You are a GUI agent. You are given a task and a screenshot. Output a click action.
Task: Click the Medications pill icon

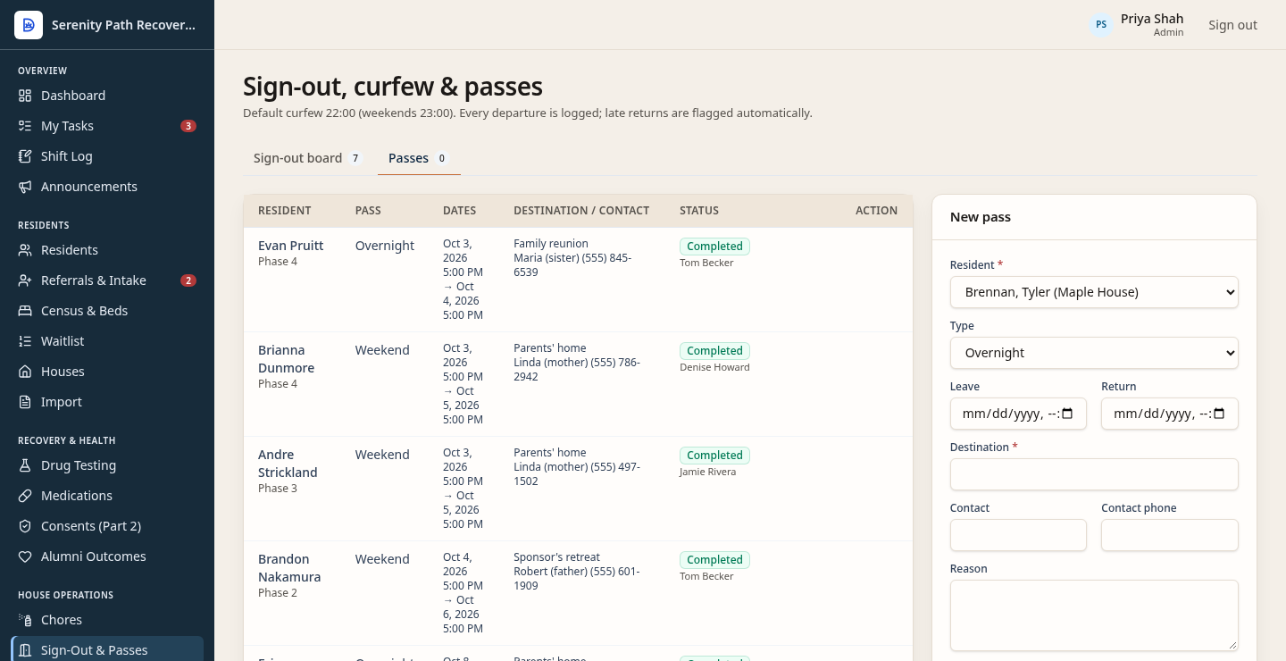tap(25, 496)
